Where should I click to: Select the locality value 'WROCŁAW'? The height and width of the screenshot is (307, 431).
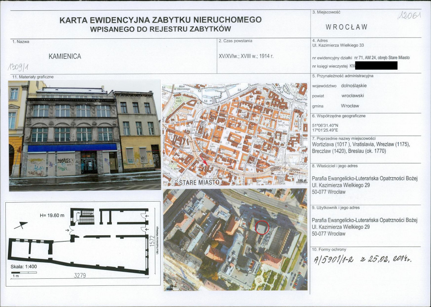coord(347,27)
